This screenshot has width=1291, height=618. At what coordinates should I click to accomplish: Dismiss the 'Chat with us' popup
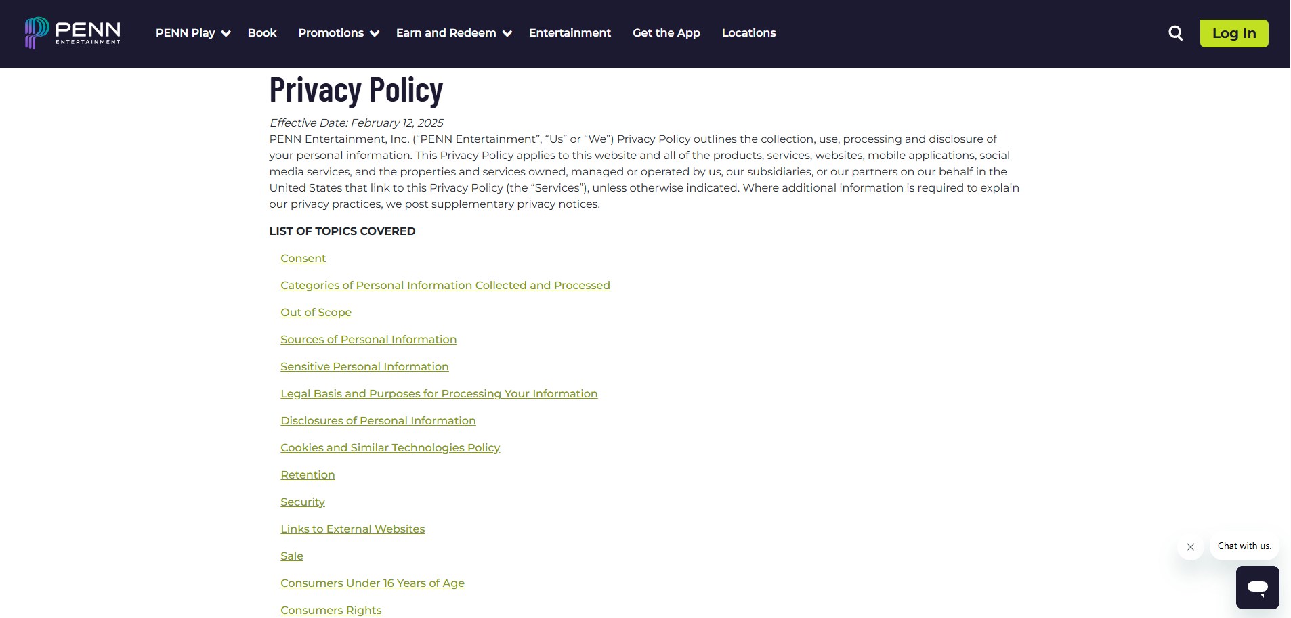[x=1191, y=547]
